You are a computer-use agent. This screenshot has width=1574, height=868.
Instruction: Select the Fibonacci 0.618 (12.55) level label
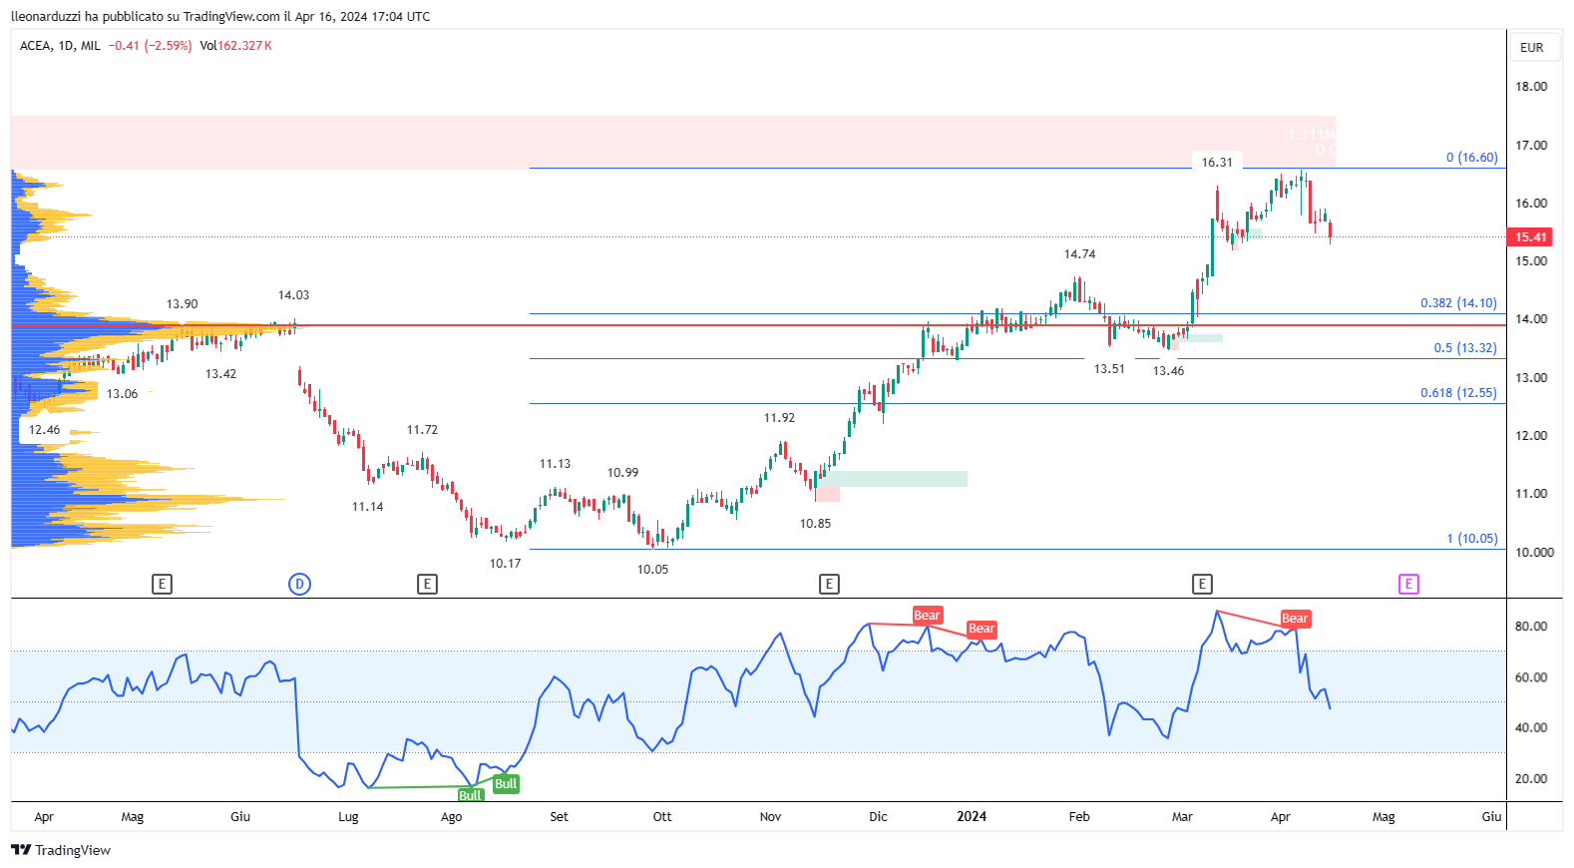click(1458, 393)
